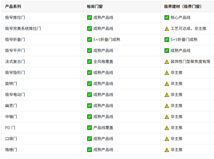Image resolution: width=214 pixels, height=159 pixels.
Task: Click green check in 格栅门 row
Action: coord(89,150)
